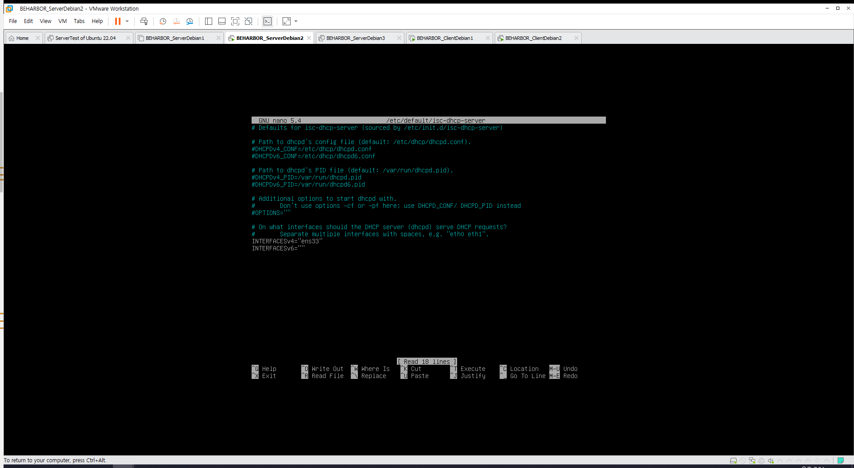Toggle Unity mode icon

coord(248,21)
